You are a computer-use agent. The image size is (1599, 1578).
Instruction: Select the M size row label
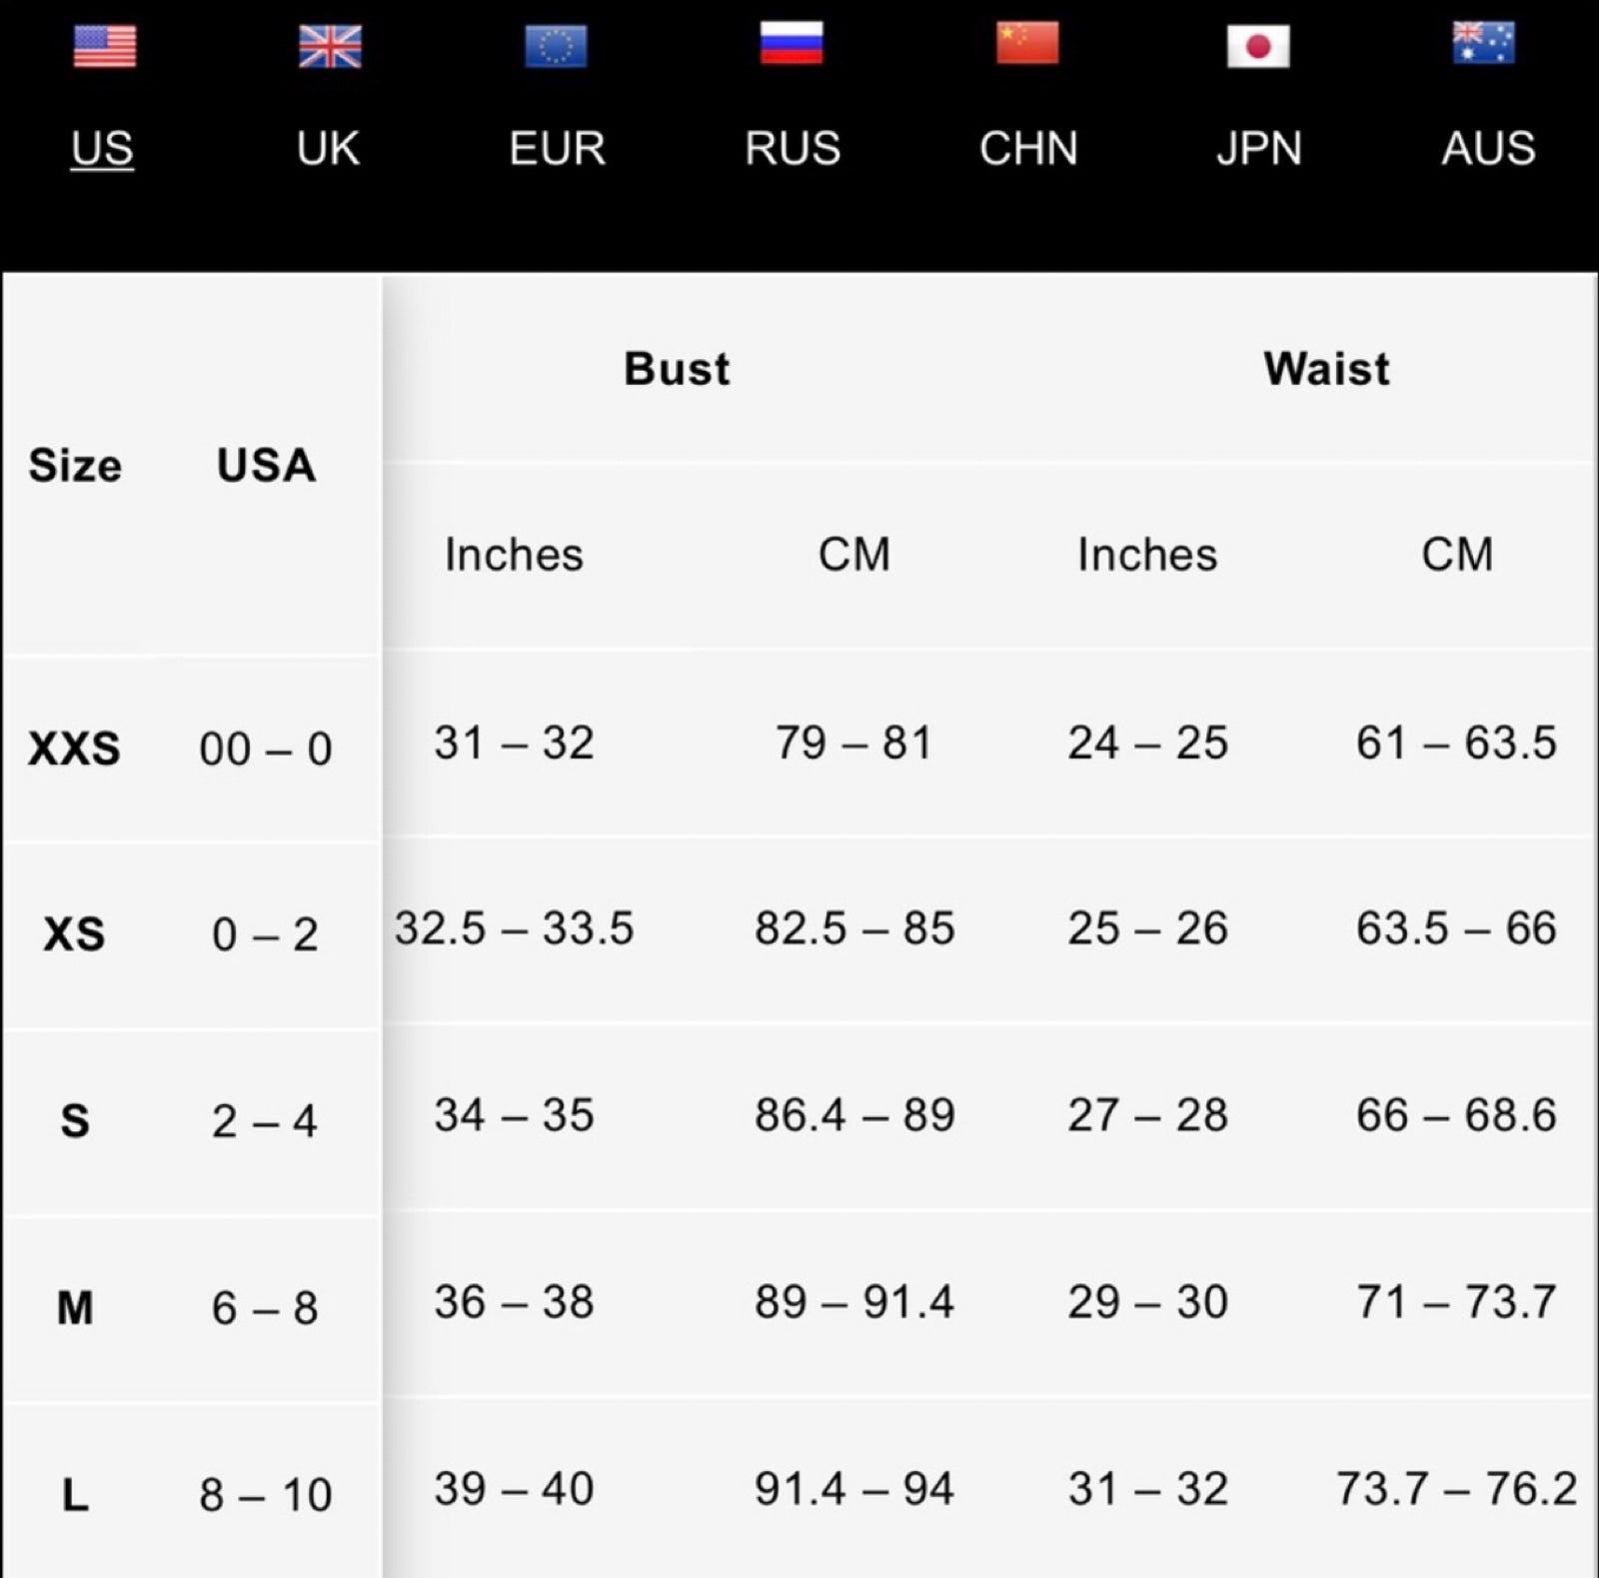(75, 1307)
